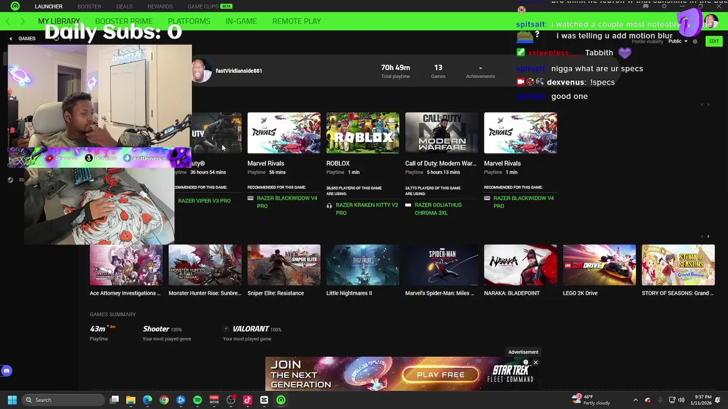Click the Windows taskbar Search box
Image resolution: width=728 pixels, height=409 pixels.
[63, 400]
